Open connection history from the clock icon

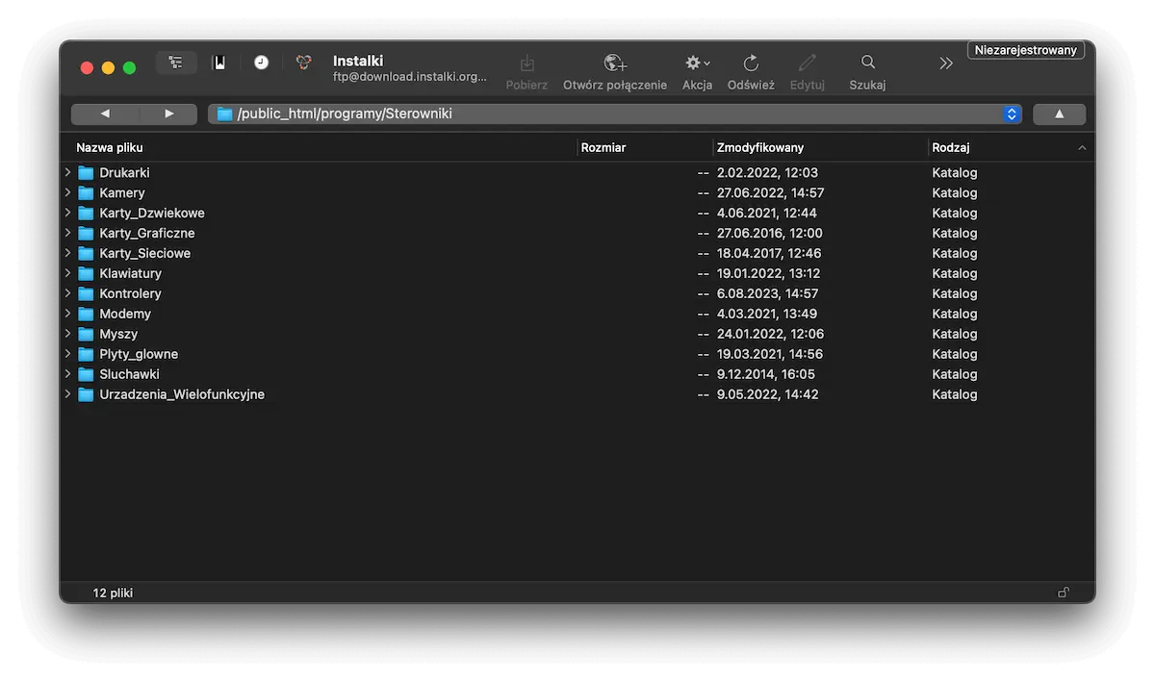click(x=261, y=61)
